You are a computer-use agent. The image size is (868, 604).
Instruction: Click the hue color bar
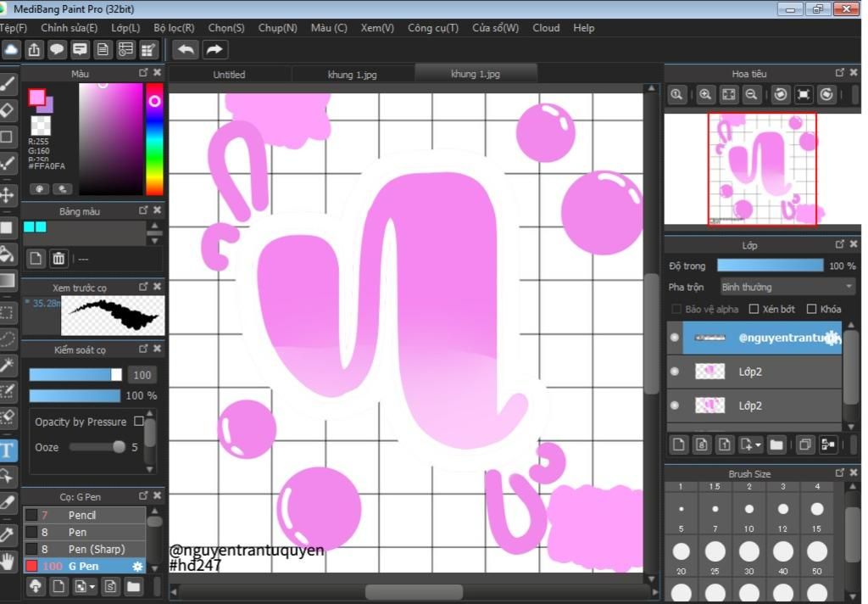154,139
